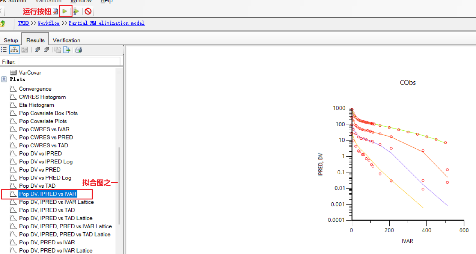Open the Window menu
Screen dimensions: 476x254
point(81,1)
